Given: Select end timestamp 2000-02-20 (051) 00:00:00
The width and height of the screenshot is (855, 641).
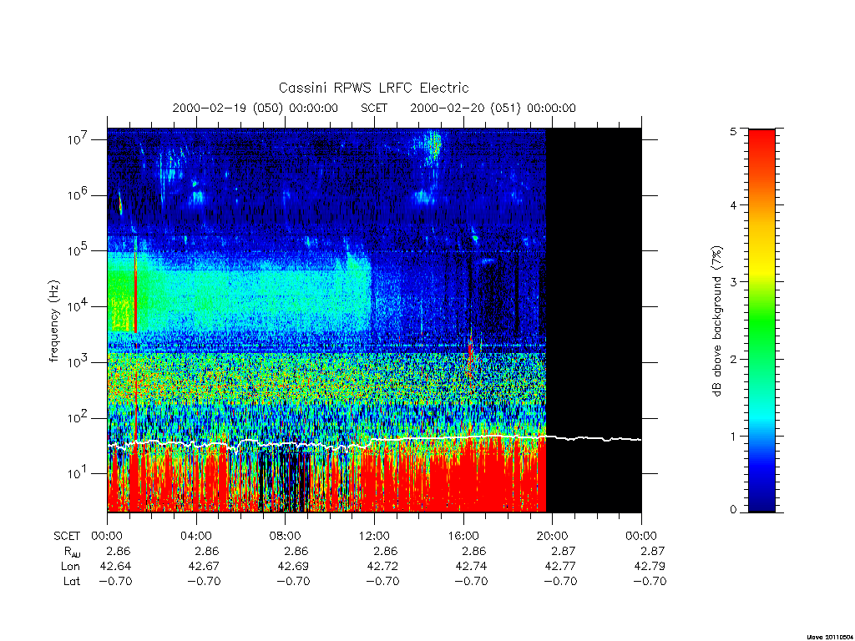Looking at the screenshot, I should (x=493, y=108).
